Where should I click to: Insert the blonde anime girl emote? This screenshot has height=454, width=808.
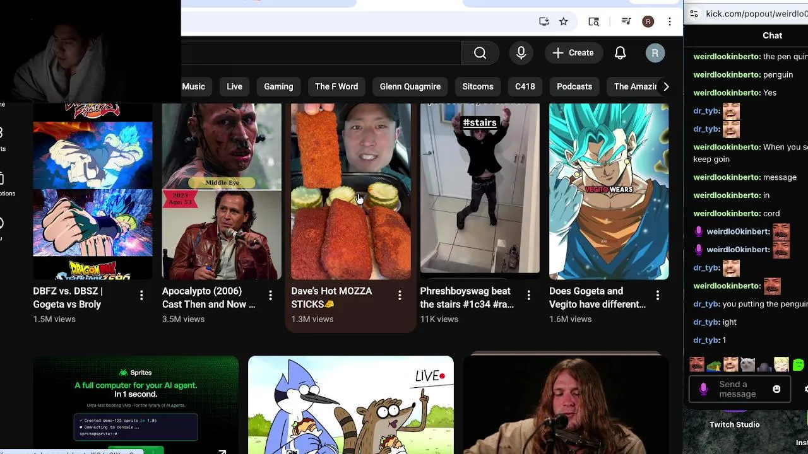(x=781, y=364)
